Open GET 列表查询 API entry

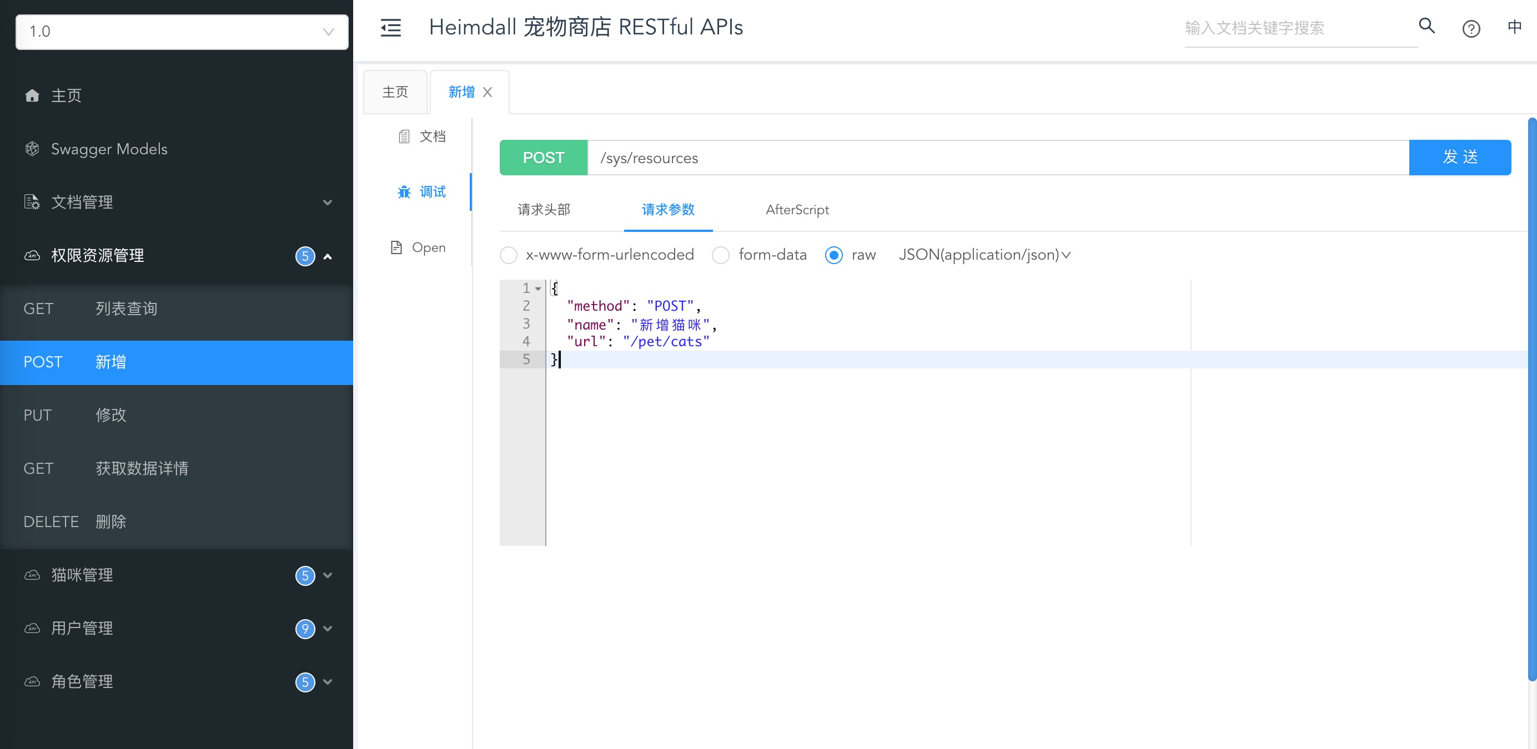tap(177, 309)
